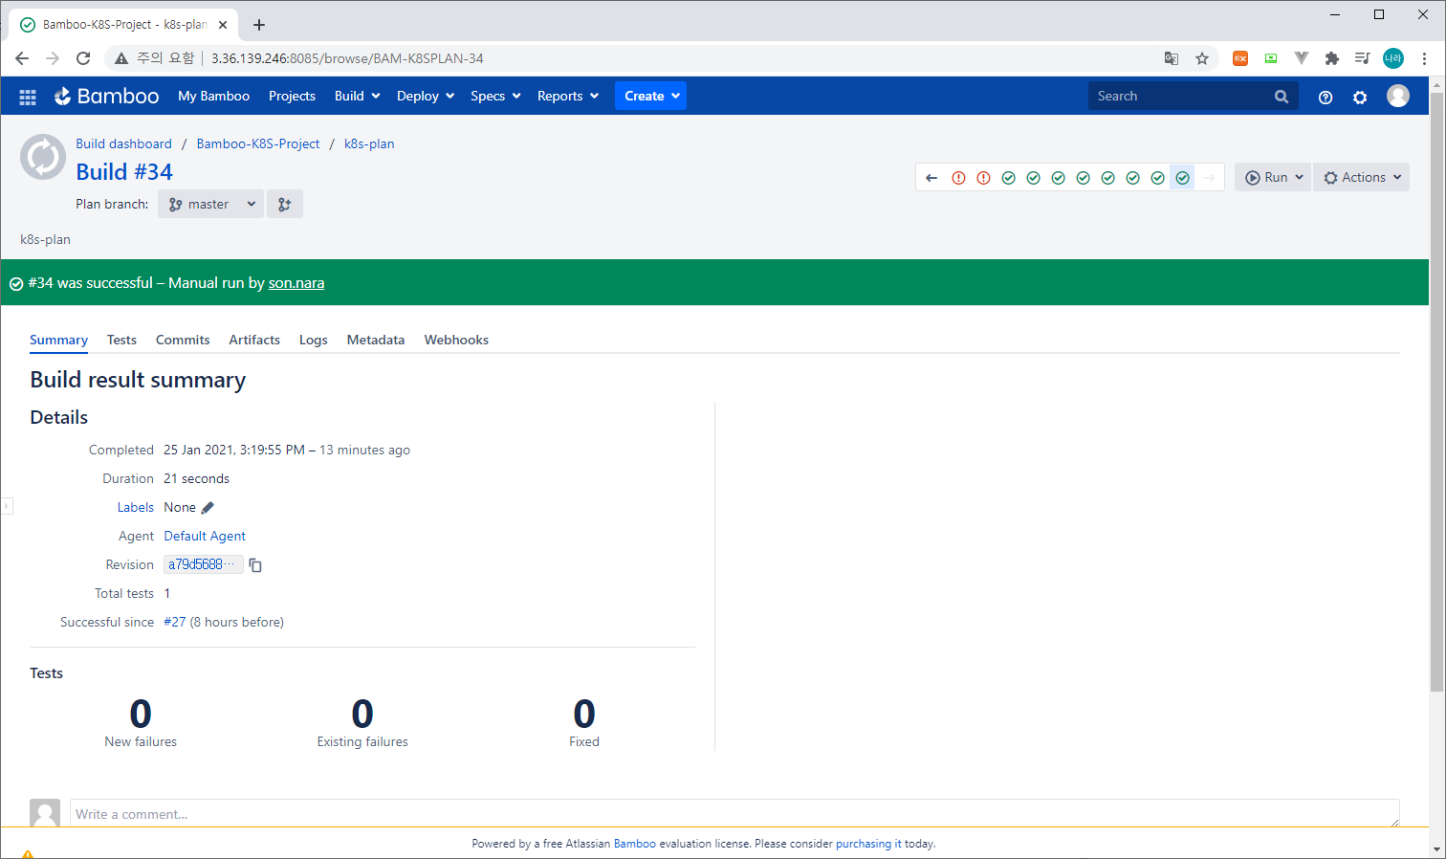Close the Bamboo-K8S-Project browser tab
The image size is (1446, 859).
(223, 25)
